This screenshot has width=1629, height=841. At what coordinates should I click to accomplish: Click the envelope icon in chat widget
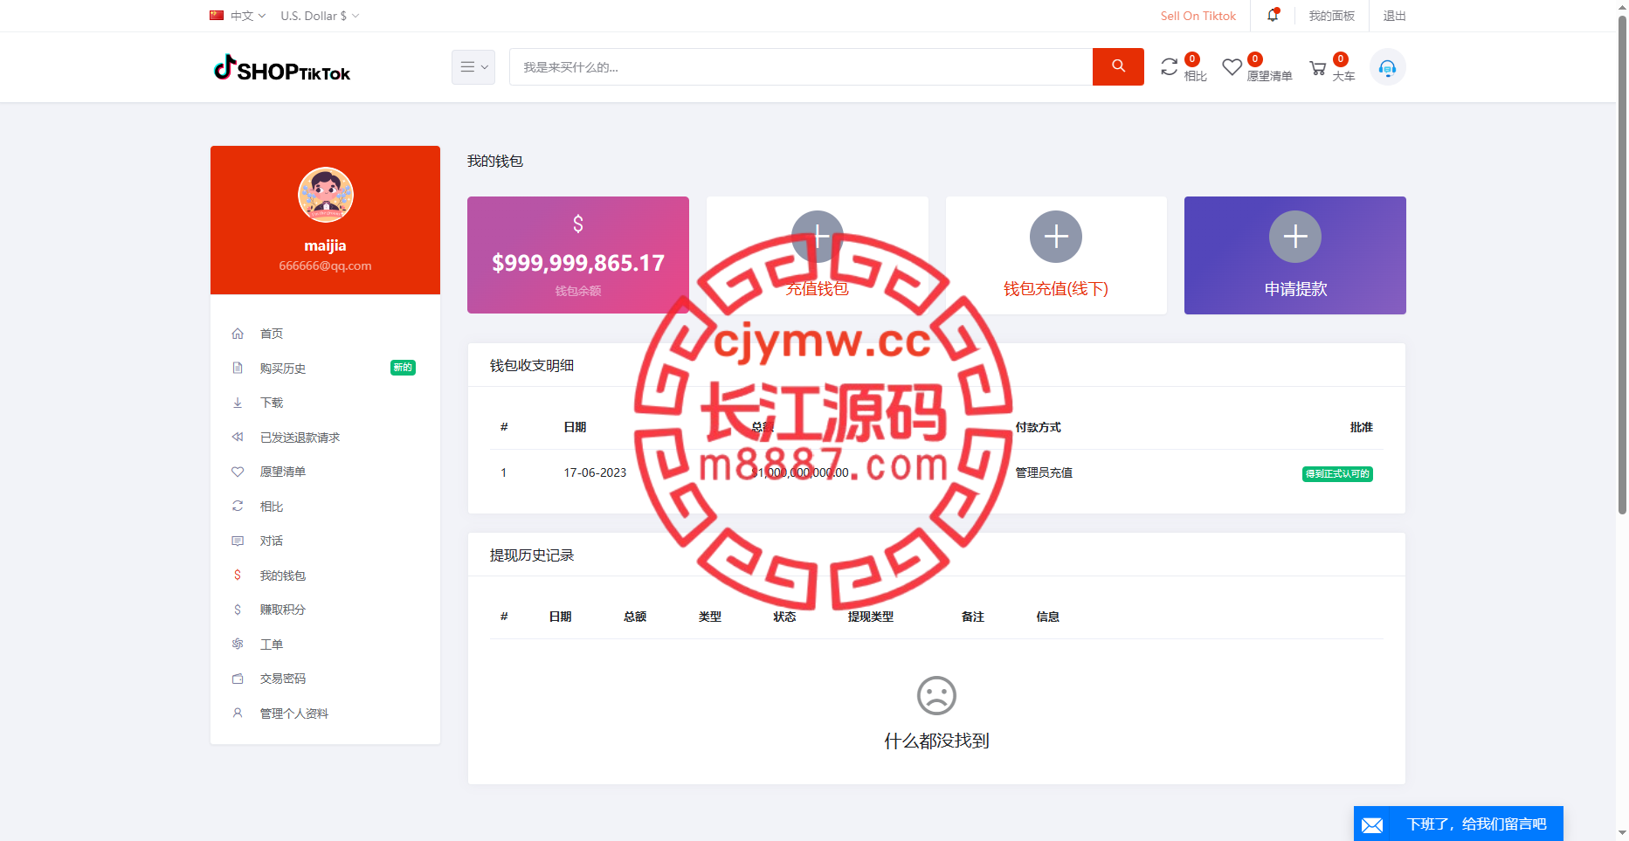coord(1372,824)
